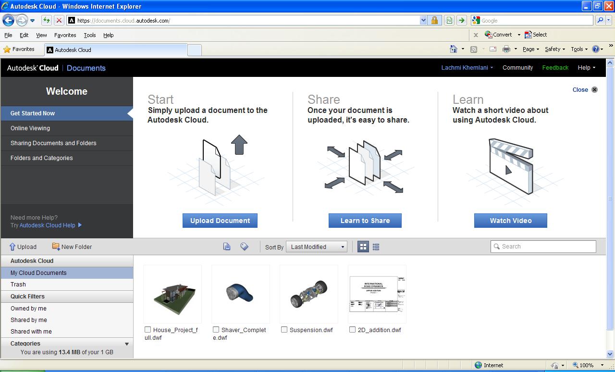
Task: Click the blue Help question mark icon
Action: pos(596,49)
